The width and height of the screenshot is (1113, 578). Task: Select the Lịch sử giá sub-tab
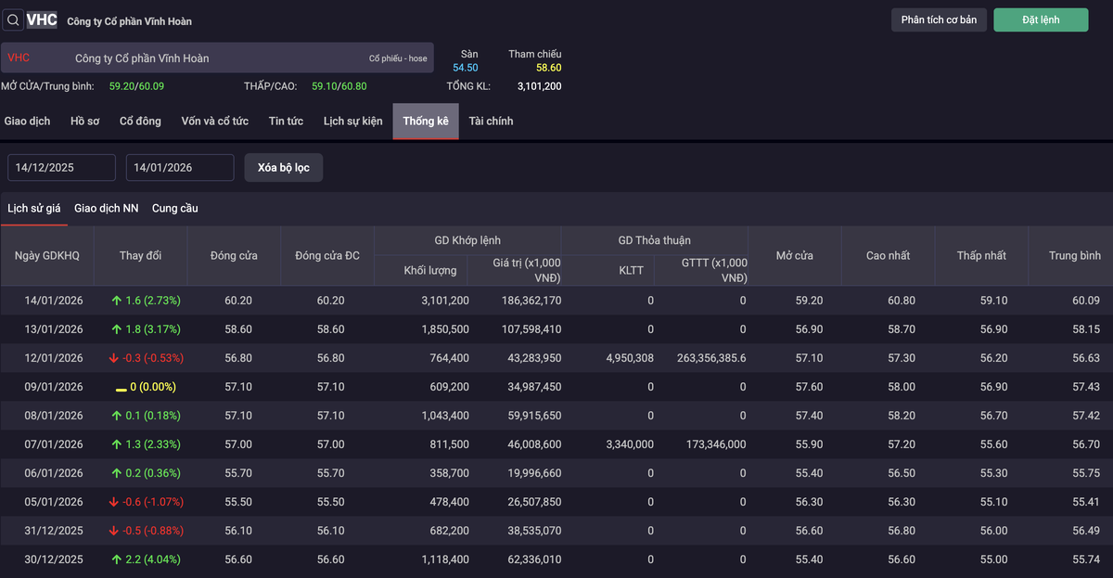33,209
